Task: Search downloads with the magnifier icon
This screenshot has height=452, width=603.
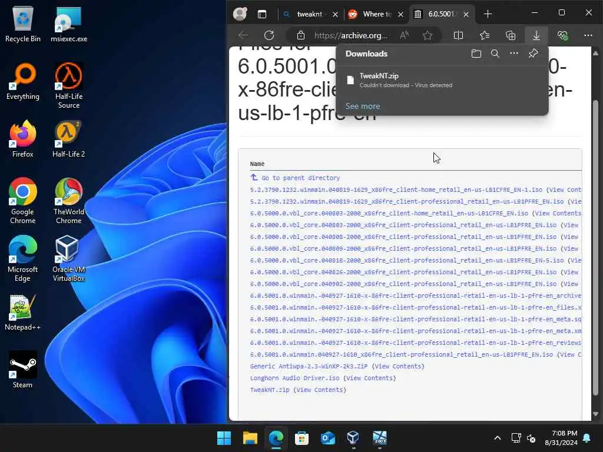Action: [495, 54]
